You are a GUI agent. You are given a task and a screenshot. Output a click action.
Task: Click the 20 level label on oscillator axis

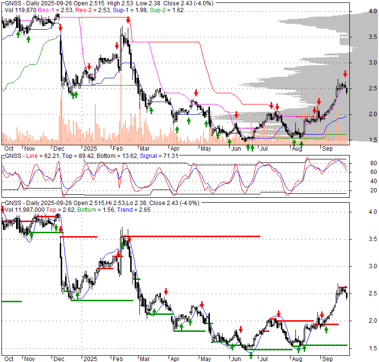tap(374, 190)
